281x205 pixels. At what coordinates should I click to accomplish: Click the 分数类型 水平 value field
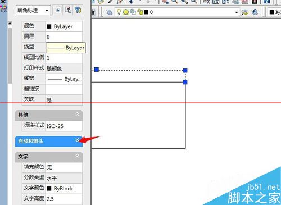tap(64, 178)
